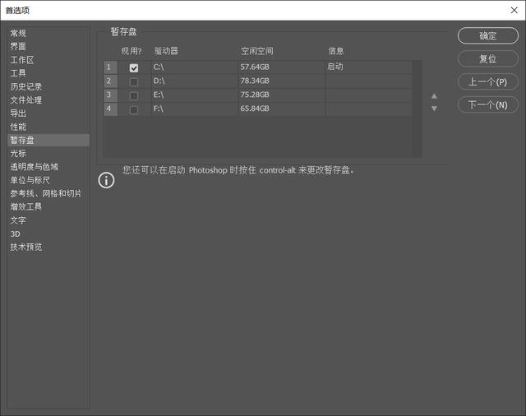Move selected scratch disk down with arrow
Screen dimensions: 526x416
434,109
